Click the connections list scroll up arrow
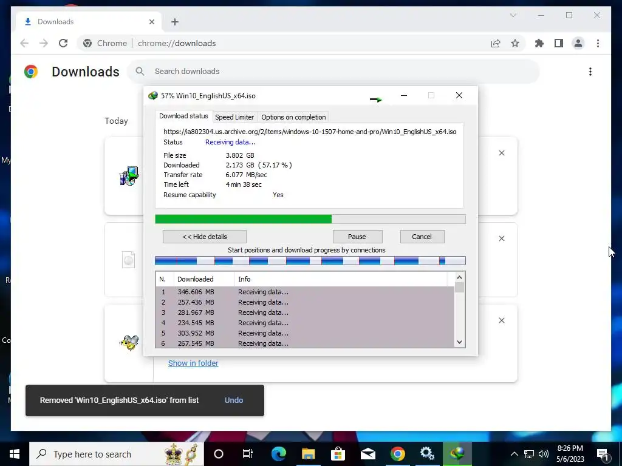This screenshot has width=622, height=466. click(x=459, y=277)
